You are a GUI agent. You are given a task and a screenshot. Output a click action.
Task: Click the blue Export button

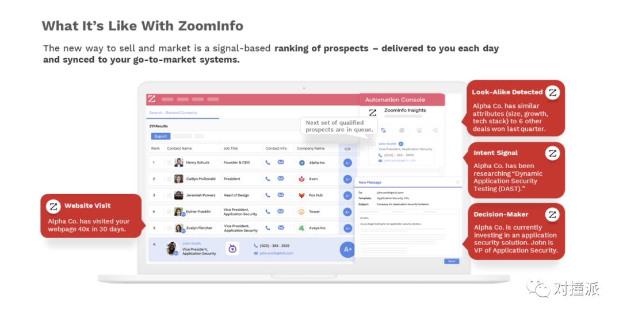pyautogui.click(x=161, y=136)
